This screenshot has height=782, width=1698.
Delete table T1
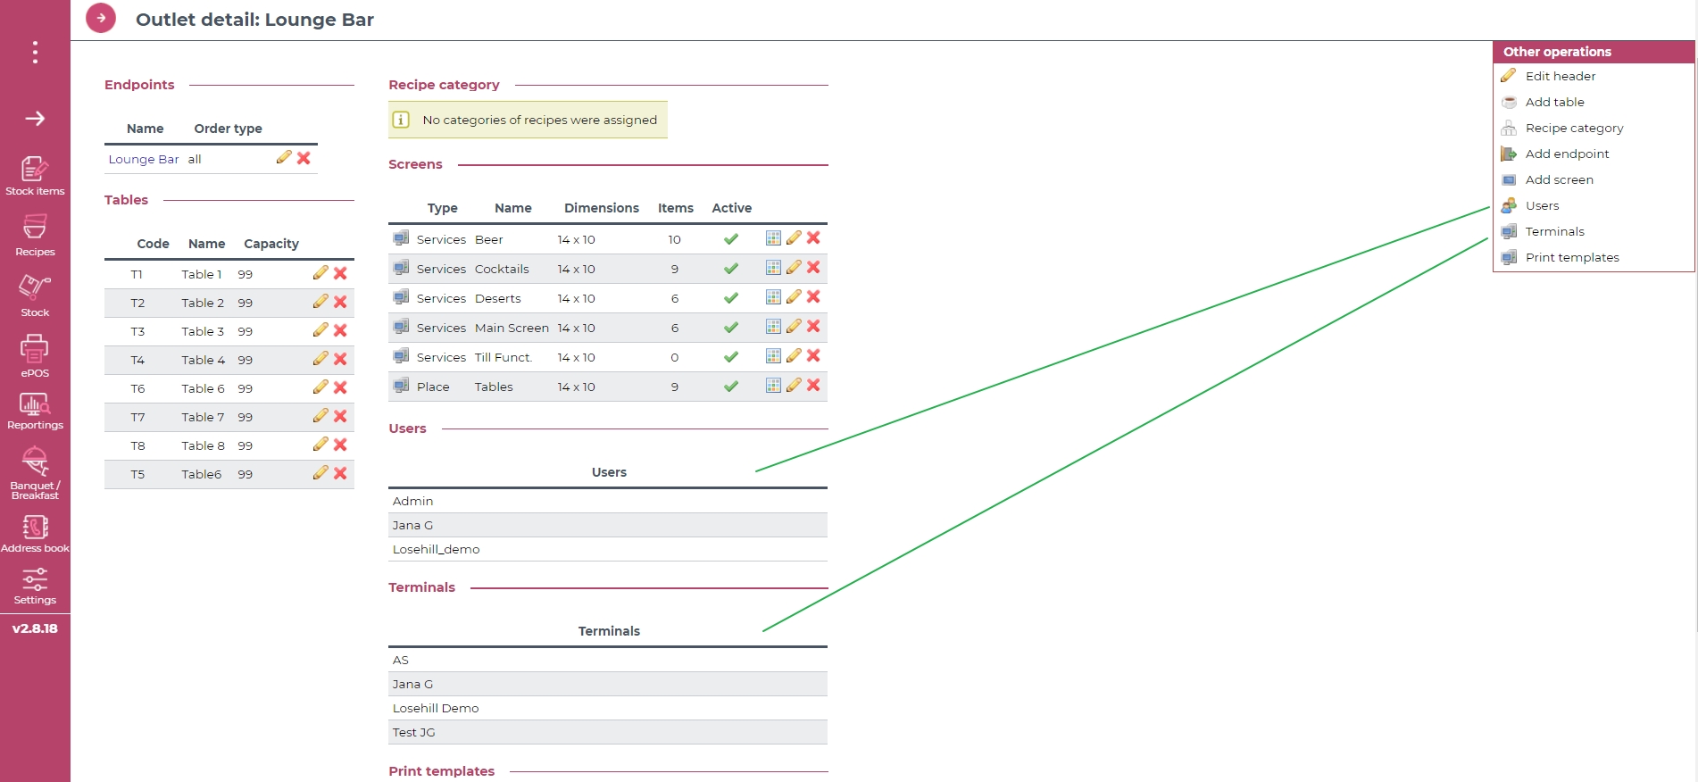pyautogui.click(x=340, y=273)
